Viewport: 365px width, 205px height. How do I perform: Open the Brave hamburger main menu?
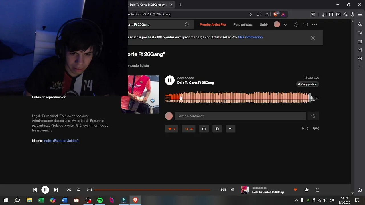(x=360, y=14)
